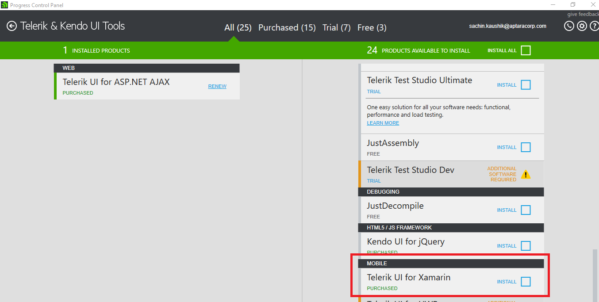
Task: Restore the window using title bar button
Action: point(573,5)
